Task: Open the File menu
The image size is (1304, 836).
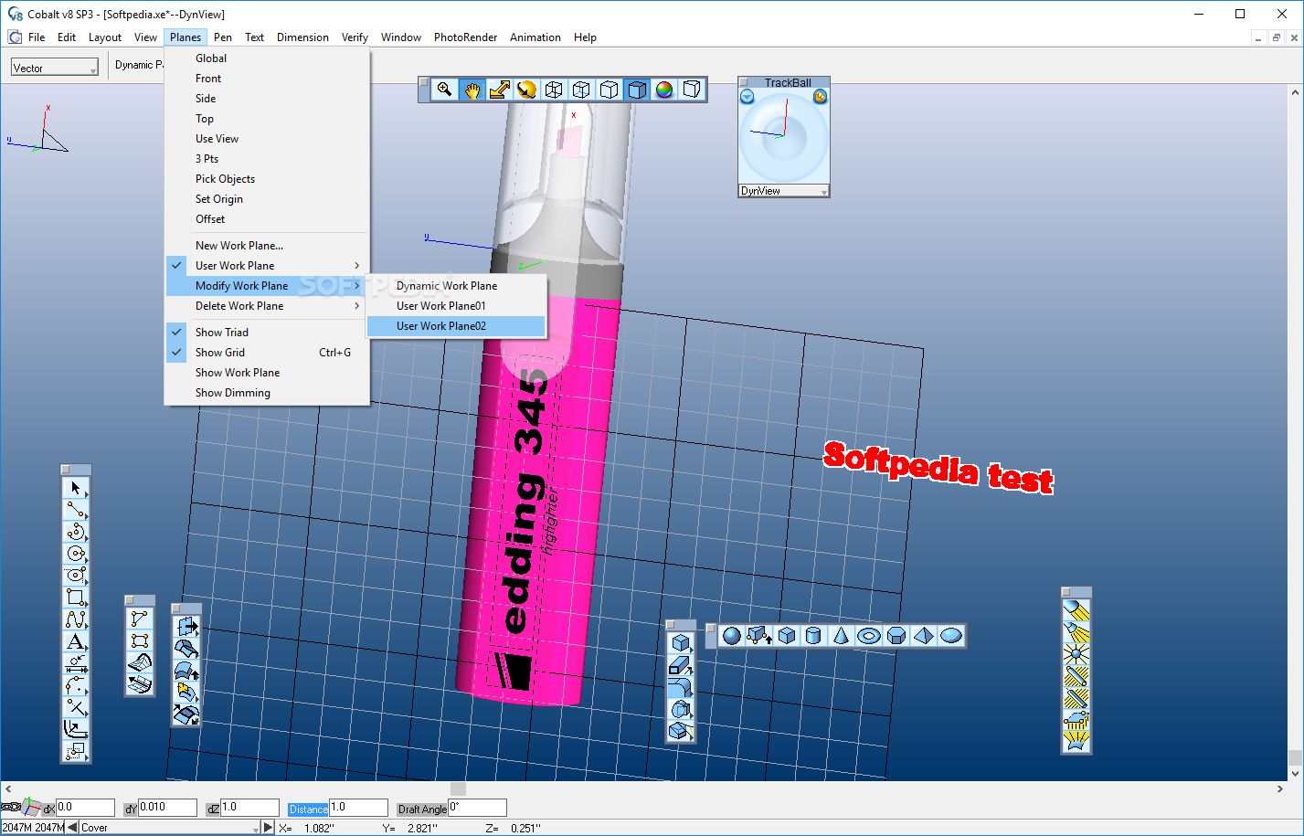Action: 37,37
